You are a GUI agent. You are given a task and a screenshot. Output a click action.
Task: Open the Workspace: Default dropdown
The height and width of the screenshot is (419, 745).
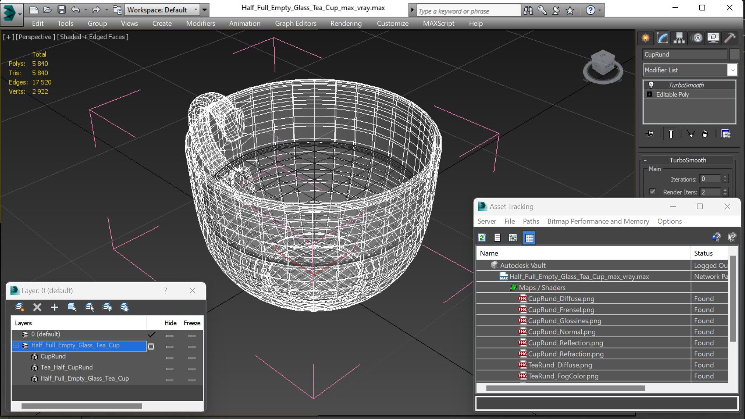click(x=162, y=10)
